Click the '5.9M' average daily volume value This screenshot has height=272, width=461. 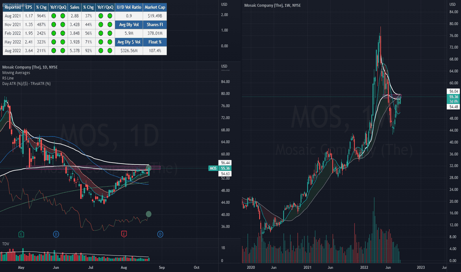129,33
